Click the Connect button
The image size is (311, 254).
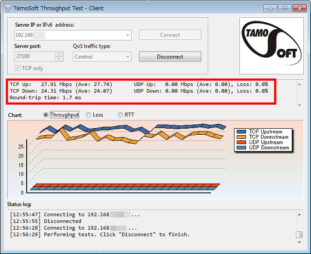pyautogui.click(x=170, y=35)
